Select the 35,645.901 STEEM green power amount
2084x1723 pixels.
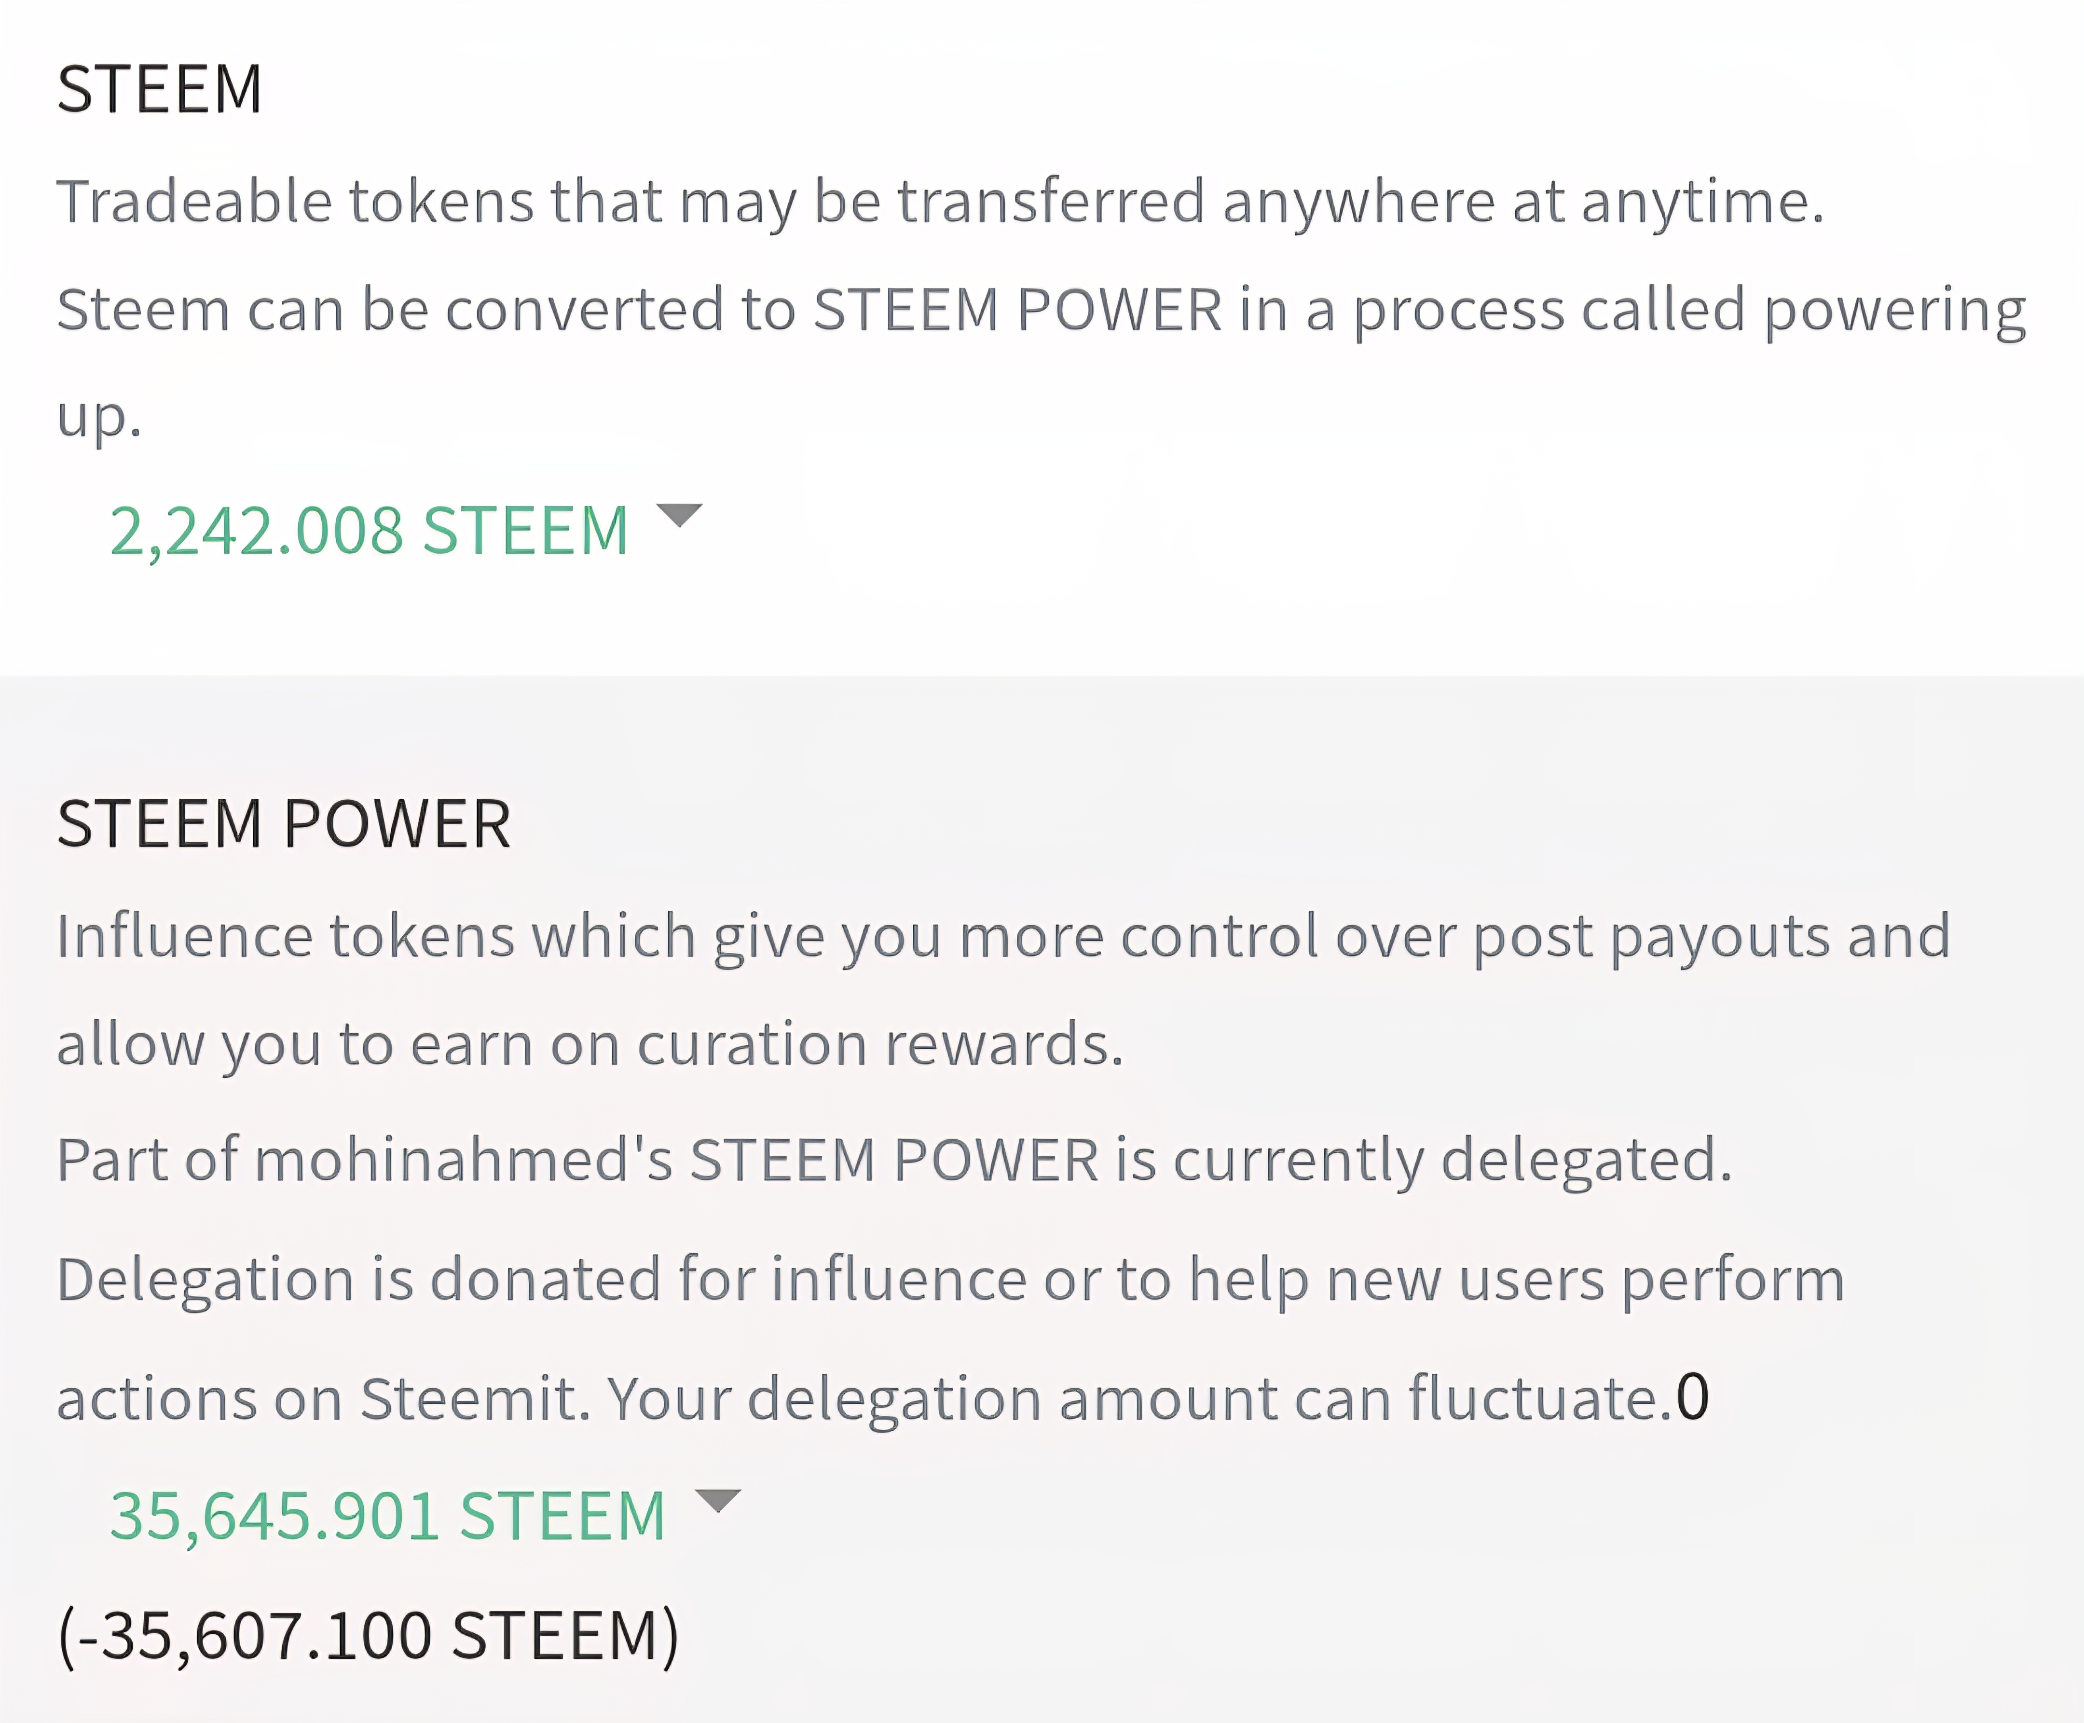click(387, 1516)
